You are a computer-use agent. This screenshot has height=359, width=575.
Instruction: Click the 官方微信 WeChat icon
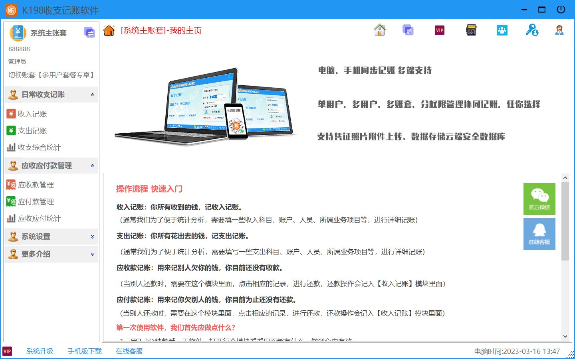[x=539, y=199]
